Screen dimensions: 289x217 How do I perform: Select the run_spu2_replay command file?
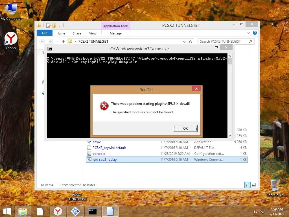point(167,160)
